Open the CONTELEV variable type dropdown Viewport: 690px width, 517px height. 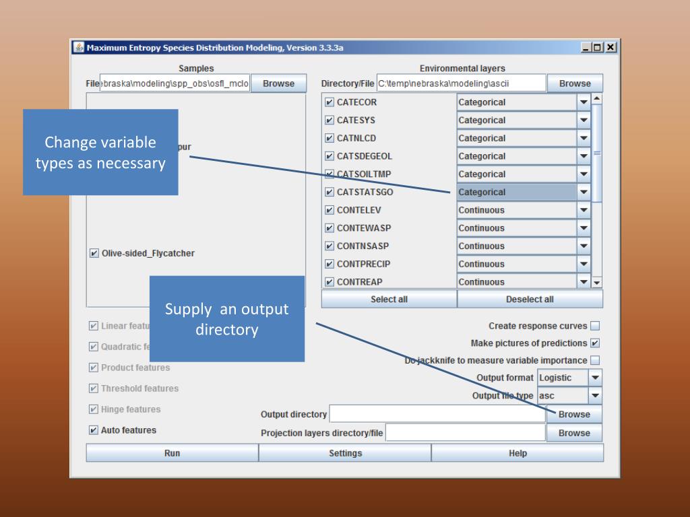pos(584,210)
